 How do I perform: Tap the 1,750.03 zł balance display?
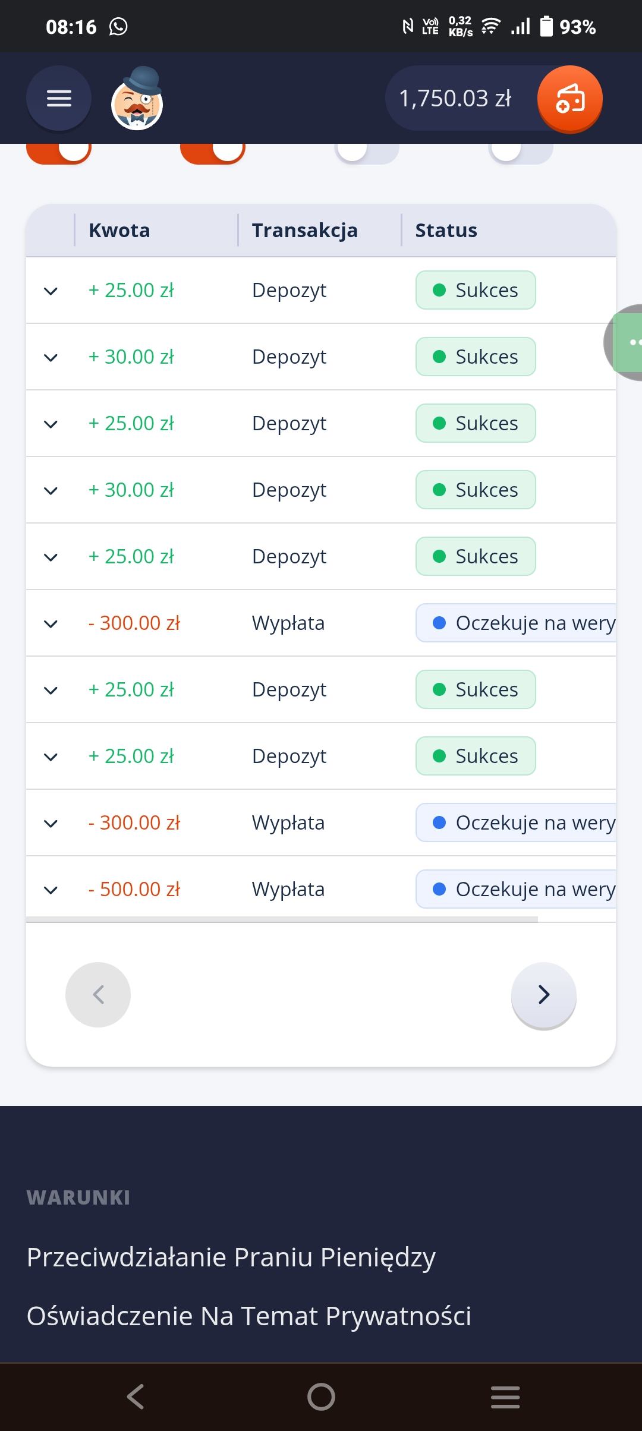tap(455, 99)
